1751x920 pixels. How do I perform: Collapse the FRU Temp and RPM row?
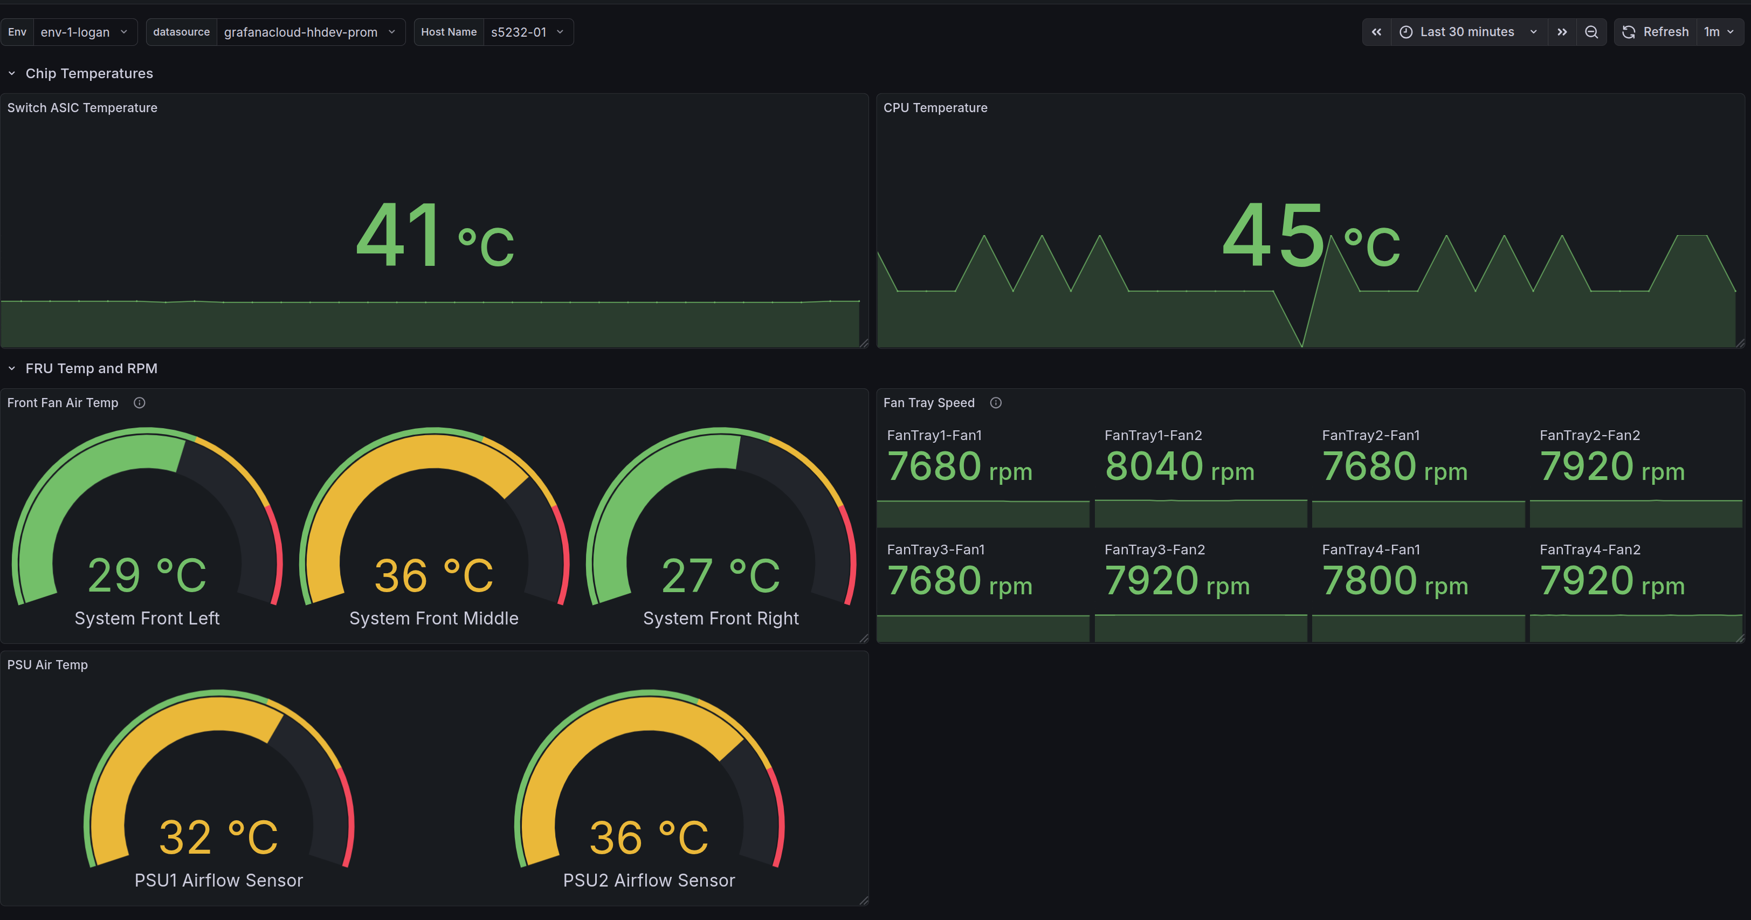(11, 368)
